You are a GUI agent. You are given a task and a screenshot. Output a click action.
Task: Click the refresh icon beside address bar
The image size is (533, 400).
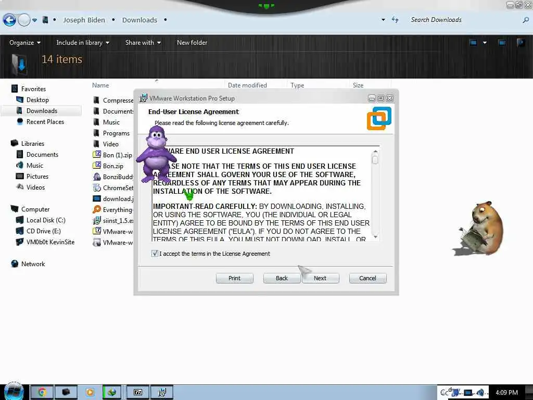click(x=395, y=20)
